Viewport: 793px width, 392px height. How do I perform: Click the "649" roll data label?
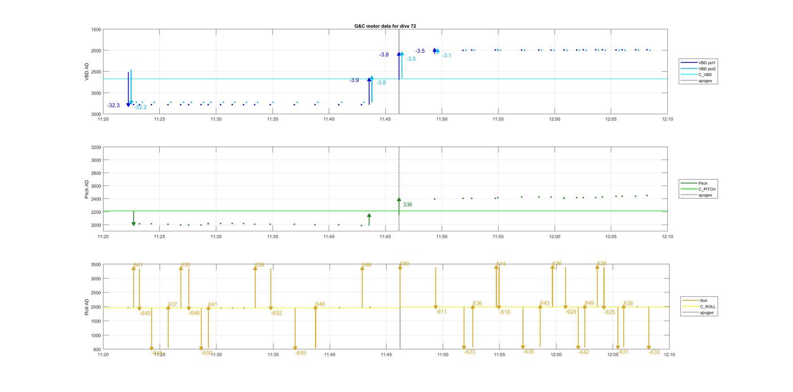(590, 304)
